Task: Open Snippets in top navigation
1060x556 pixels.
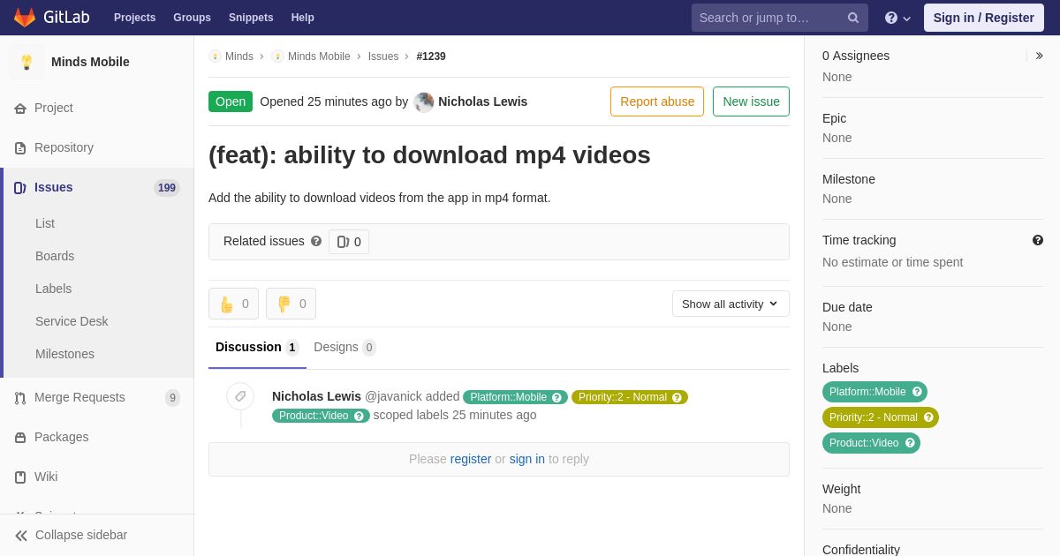Action: click(x=251, y=18)
